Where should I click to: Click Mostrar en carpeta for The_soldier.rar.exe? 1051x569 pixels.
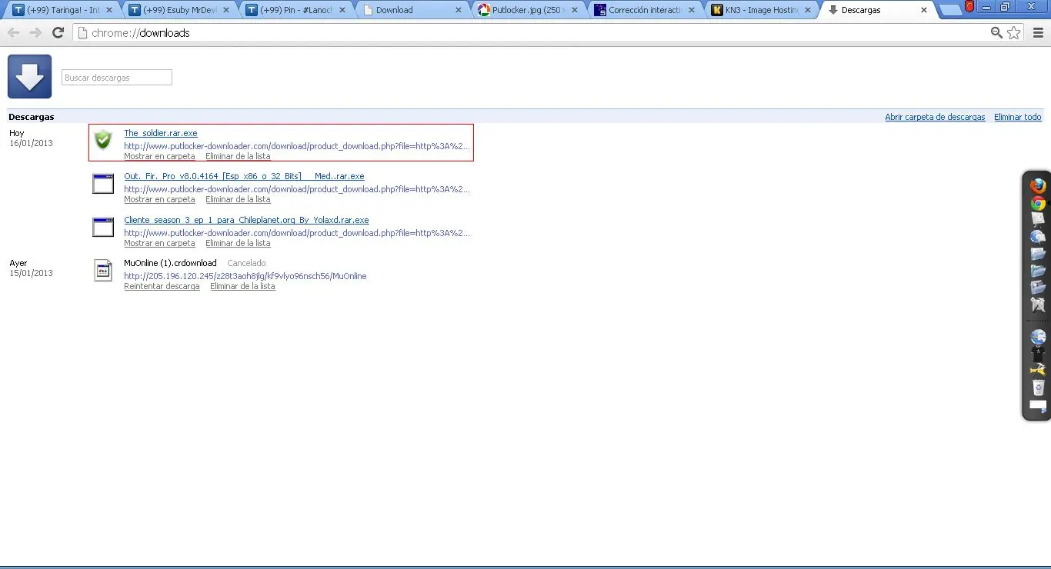(x=159, y=156)
